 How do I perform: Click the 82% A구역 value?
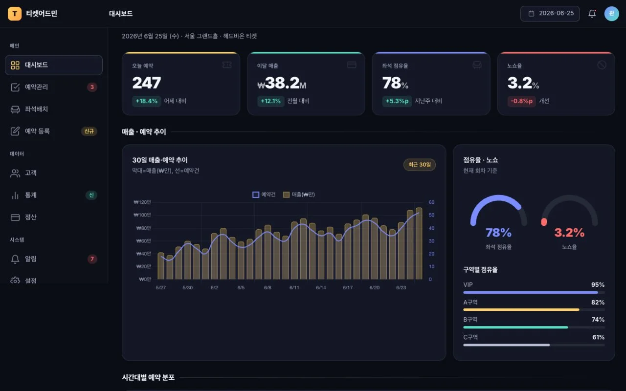coord(598,303)
